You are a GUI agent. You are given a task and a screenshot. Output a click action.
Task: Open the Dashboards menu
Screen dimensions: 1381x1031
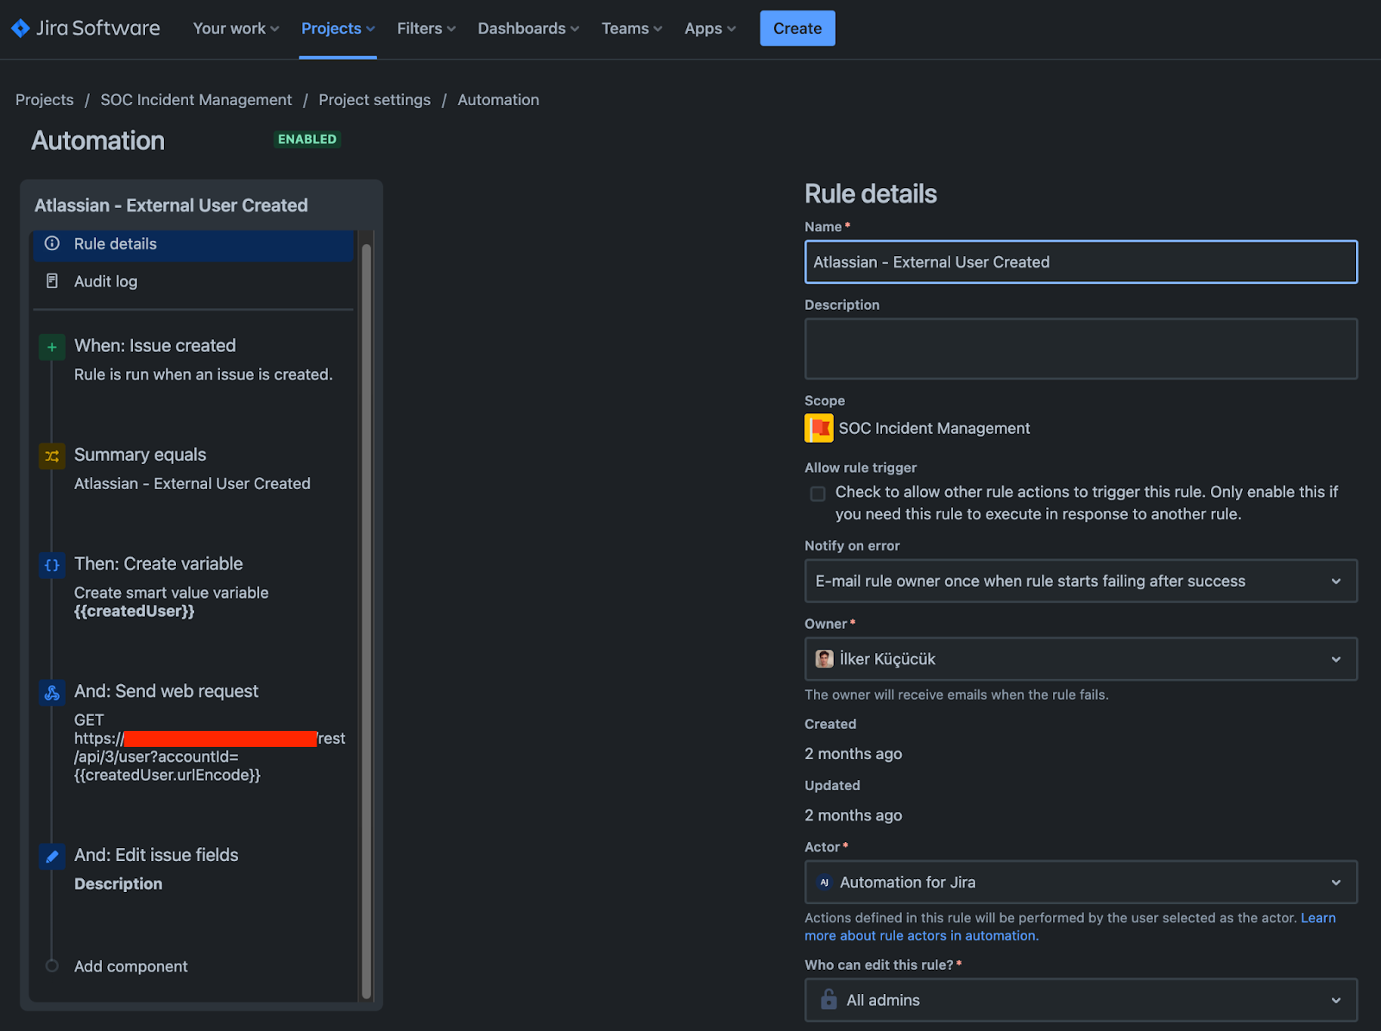coord(528,28)
